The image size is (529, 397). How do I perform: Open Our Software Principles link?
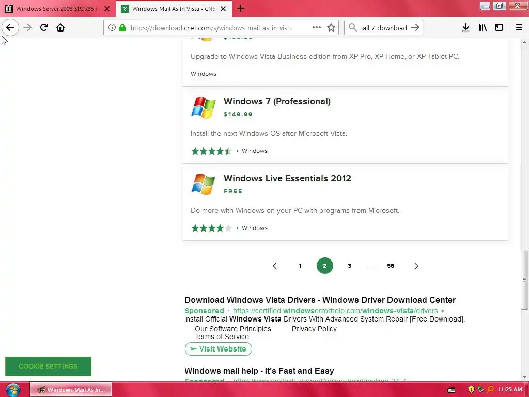click(x=233, y=329)
